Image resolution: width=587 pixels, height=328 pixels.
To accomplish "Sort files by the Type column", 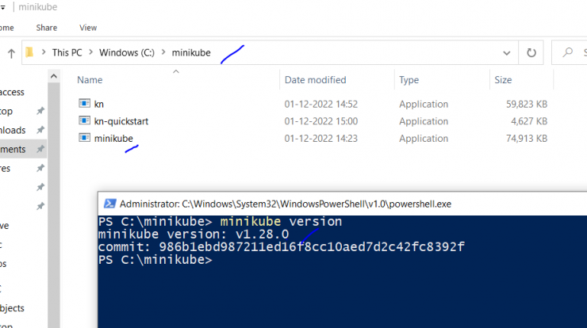I will click(x=409, y=80).
